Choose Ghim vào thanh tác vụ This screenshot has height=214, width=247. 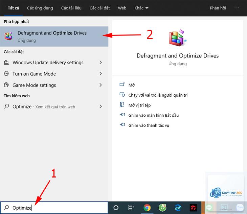click(149, 125)
